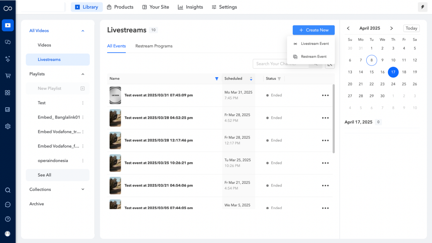Open the apps grid in the left sidebar
432x243 pixels.
coord(8,92)
